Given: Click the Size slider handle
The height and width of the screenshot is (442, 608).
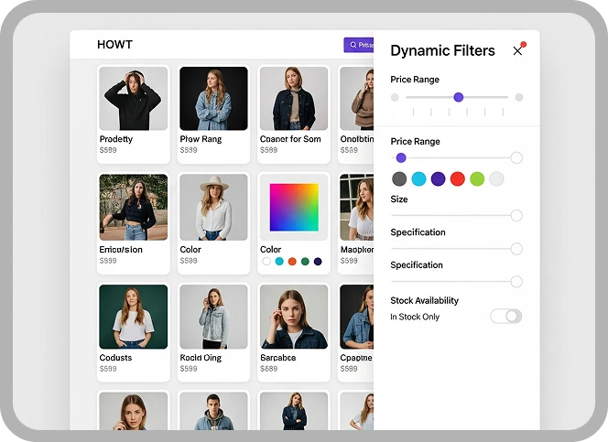Looking at the screenshot, I should pos(516,215).
